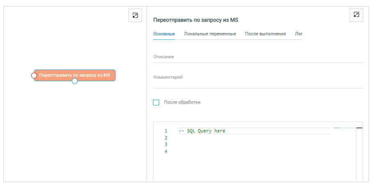The image size is (375, 189).
Task: Click the red input port on node
Action: (34, 75)
